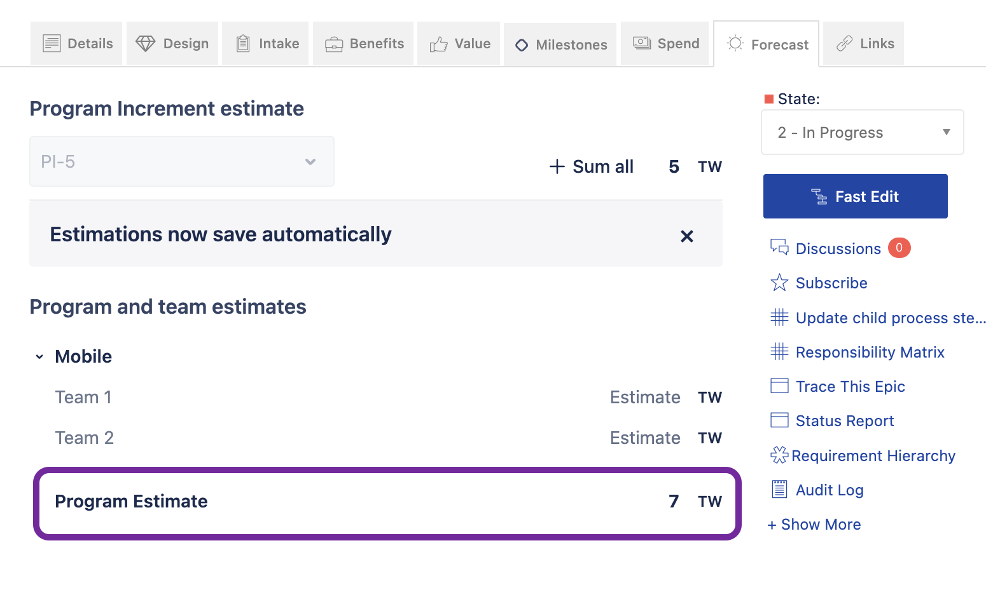Open the PI-5 program increment dropdown
986x597 pixels.
point(182,161)
